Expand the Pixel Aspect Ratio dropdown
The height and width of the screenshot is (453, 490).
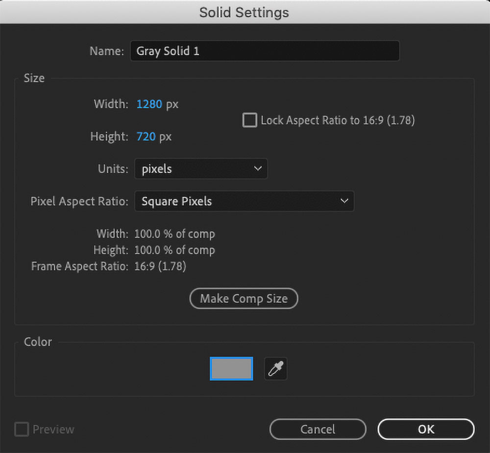(244, 201)
